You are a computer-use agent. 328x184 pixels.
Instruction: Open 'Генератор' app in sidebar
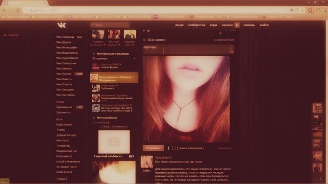coord(63,146)
